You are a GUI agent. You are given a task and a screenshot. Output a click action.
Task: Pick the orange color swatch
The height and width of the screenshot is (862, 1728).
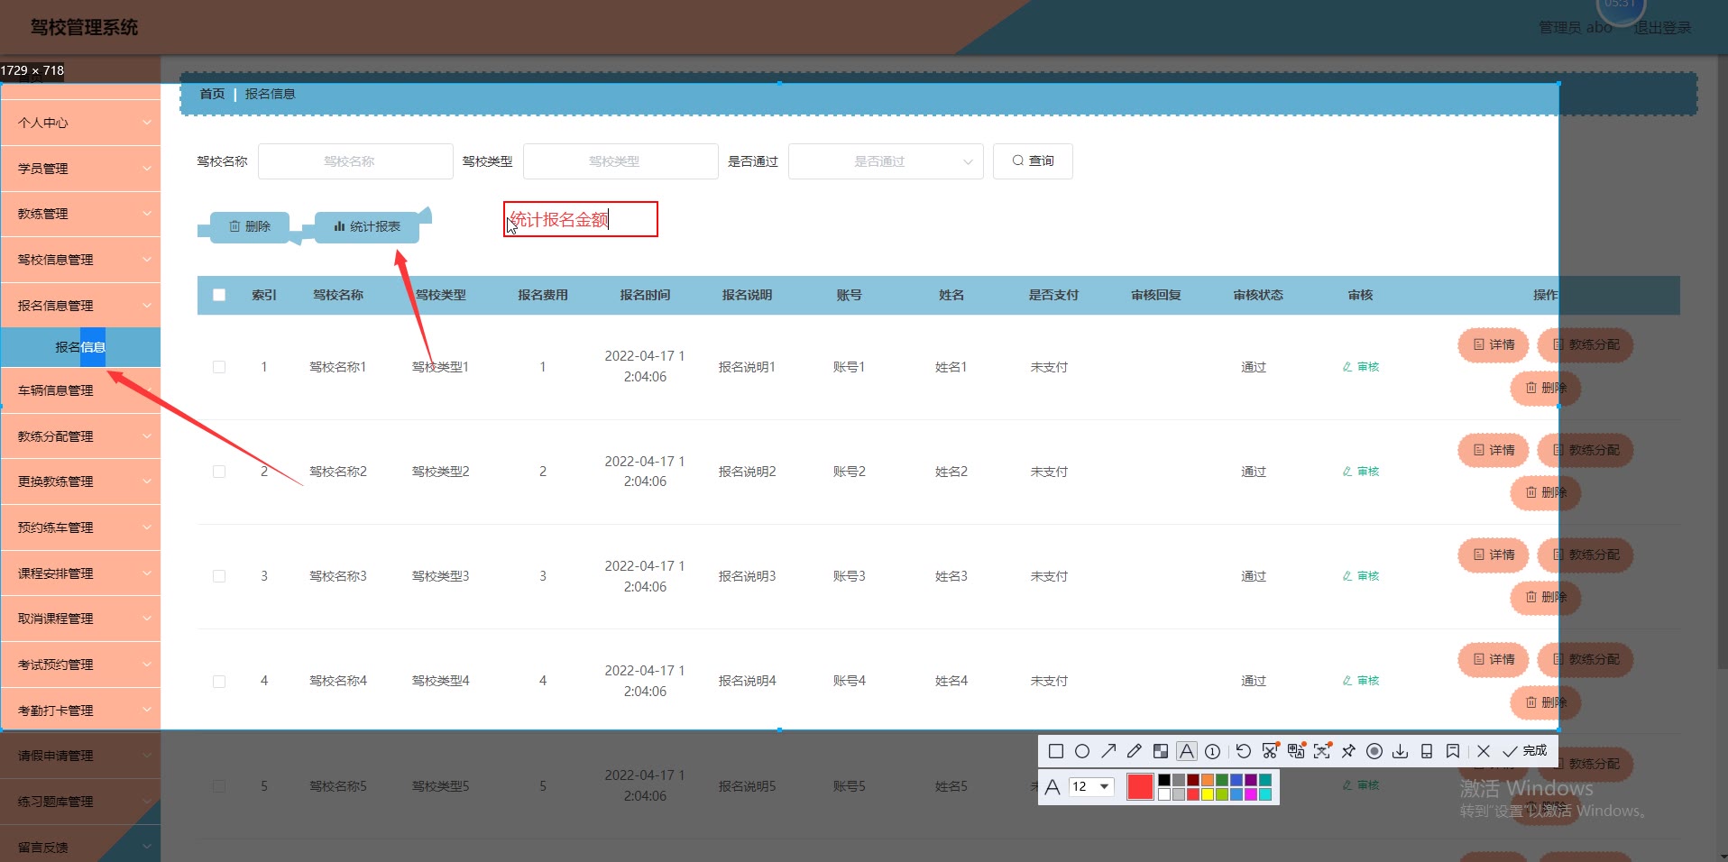pos(1208,780)
